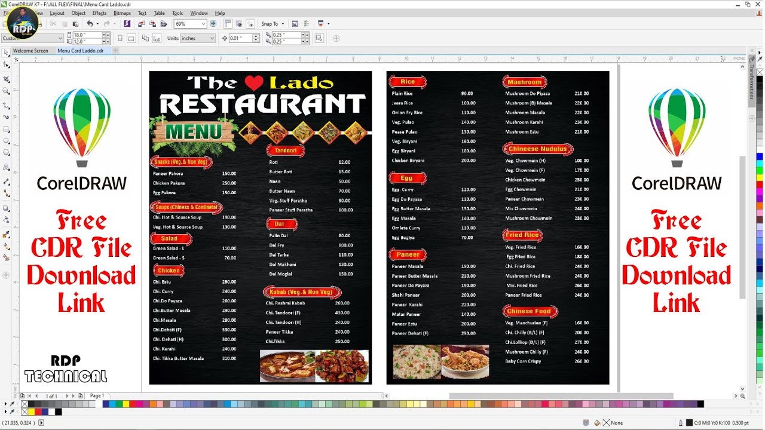Viewport: 765px width, 430px height.
Task: Click the Redo arrow icon
Action: point(106,24)
